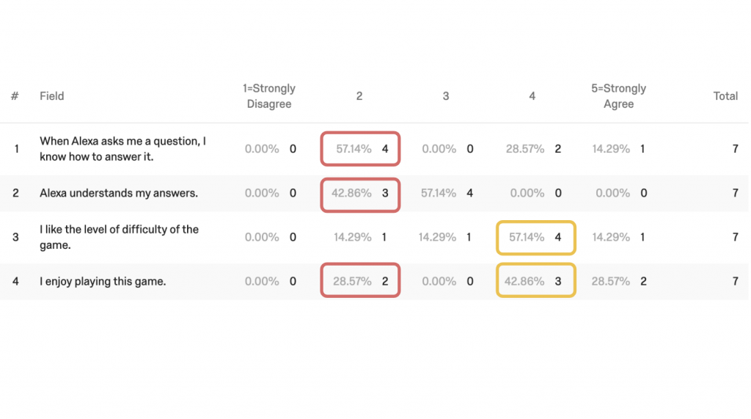Select red-boxed 42.86% cell for Alexa understands
Image resolution: width=751 pixels, height=419 pixels.
(360, 194)
